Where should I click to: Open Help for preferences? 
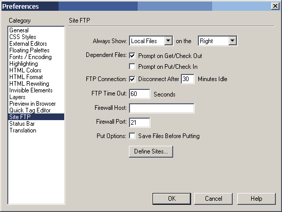click(x=256, y=199)
